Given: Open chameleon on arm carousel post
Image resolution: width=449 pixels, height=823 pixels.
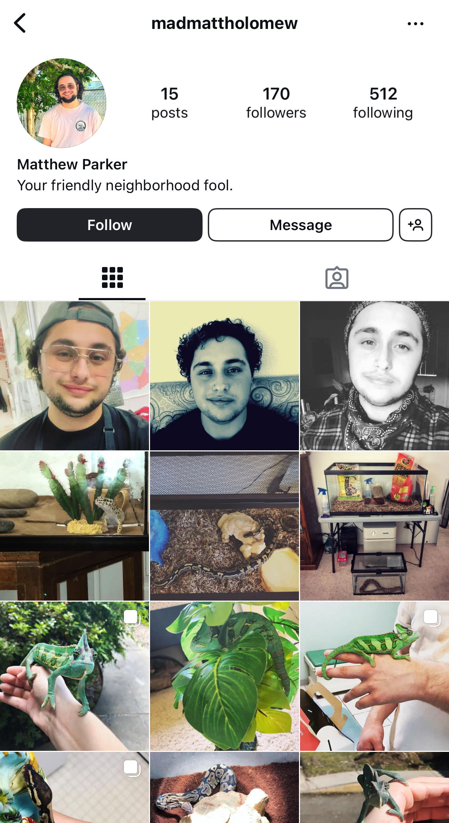Looking at the screenshot, I should [x=74, y=676].
